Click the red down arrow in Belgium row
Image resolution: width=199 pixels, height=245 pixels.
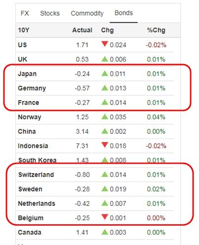(x=104, y=217)
